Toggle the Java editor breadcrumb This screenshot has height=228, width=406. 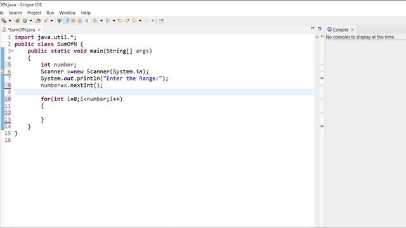(59, 21)
